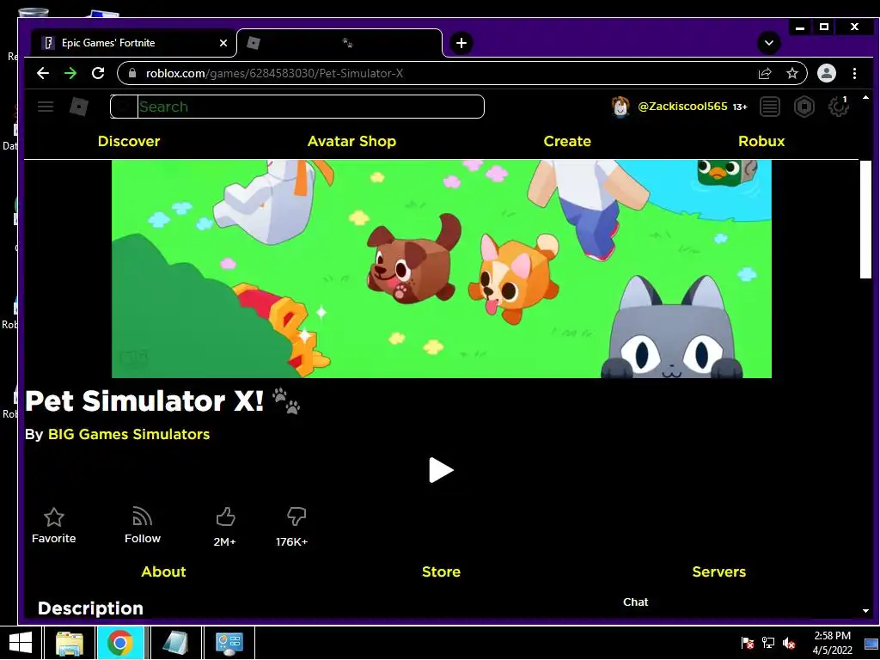Viewport: 880px width, 660px height.
Task: Open the Robux page link
Action: [x=761, y=142]
